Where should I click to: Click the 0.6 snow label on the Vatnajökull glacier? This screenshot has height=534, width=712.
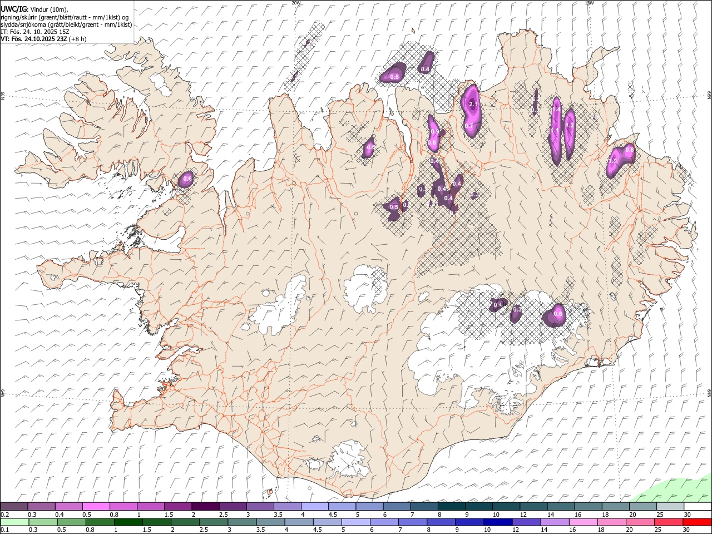tap(558, 314)
